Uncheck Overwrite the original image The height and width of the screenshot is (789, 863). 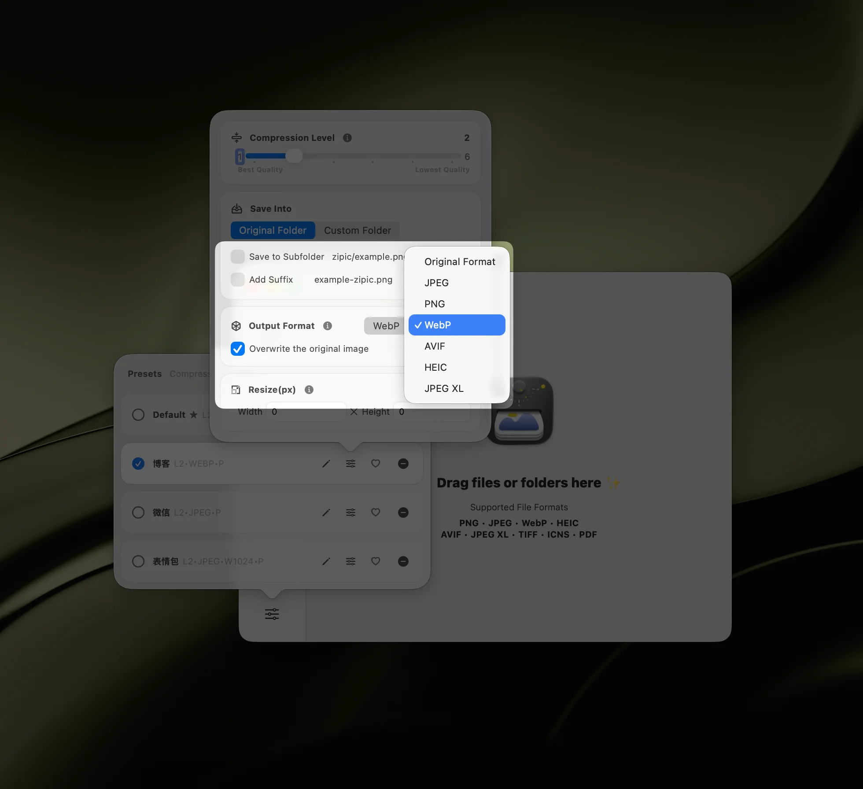[237, 349]
